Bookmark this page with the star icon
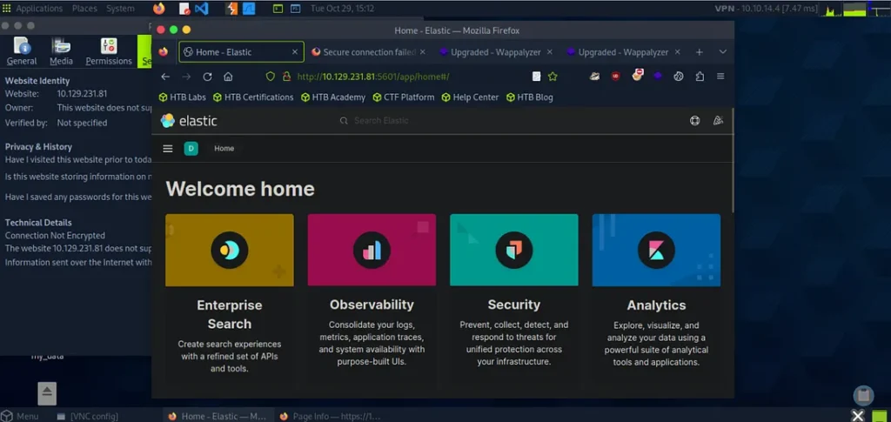The image size is (891, 422). point(553,77)
